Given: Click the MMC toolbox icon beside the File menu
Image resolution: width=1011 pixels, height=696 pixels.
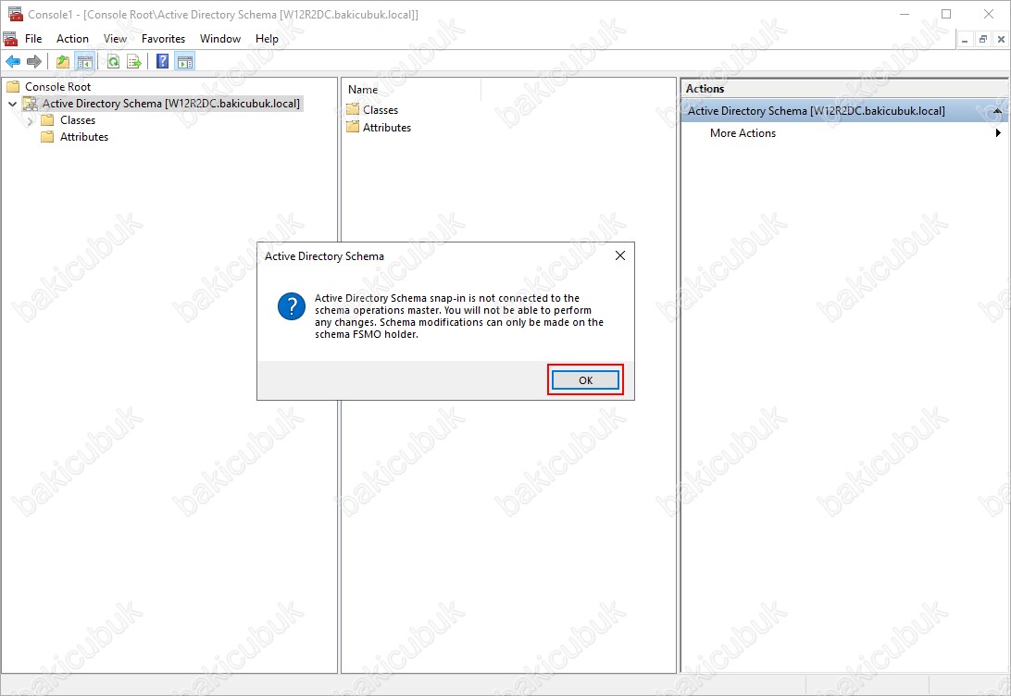Looking at the screenshot, I should point(10,39).
